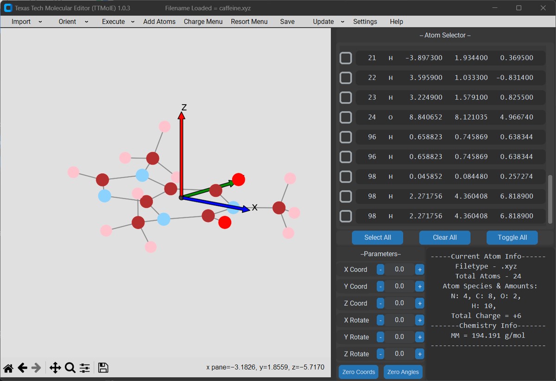Click the TTMolE app icon in title bar
Screen dimensions: 556x381
8,8
